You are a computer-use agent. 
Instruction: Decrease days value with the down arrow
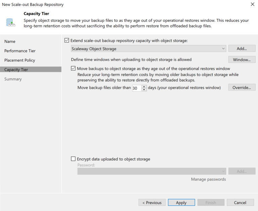pos(144,89)
